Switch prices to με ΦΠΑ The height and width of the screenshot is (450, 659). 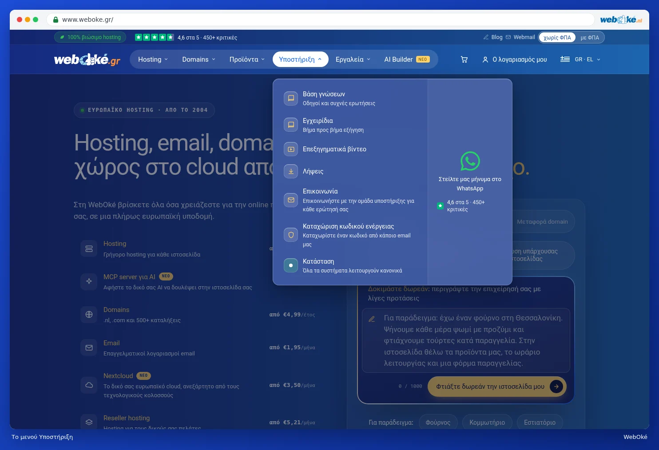coord(590,38)
